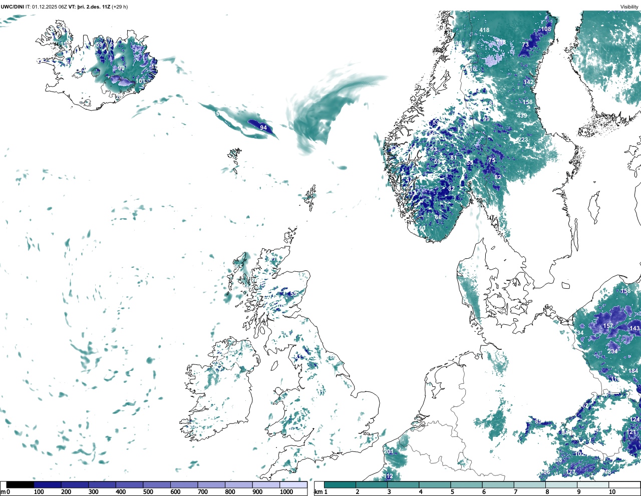This screenshot has width=641, height=496.
Task: Click the palest 1000 m legend swatch
Action: coord(293,485)
